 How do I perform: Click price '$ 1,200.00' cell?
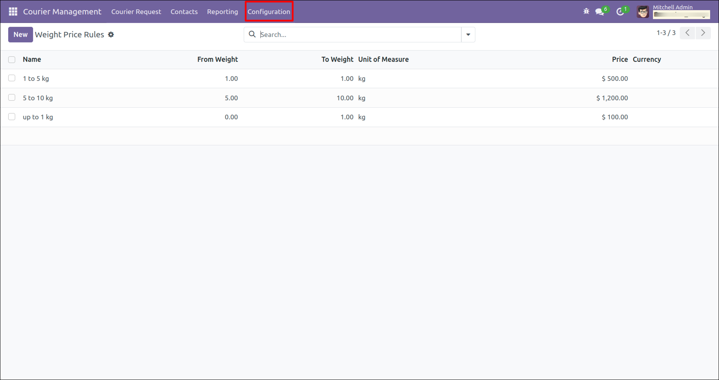[612, 98]
